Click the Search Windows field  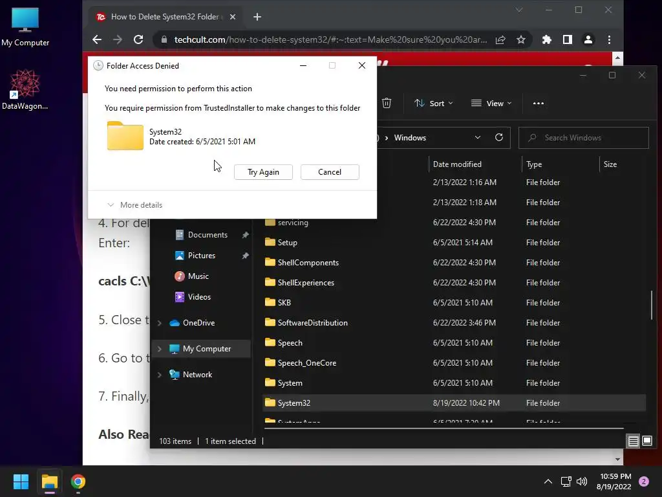point(584,138)
